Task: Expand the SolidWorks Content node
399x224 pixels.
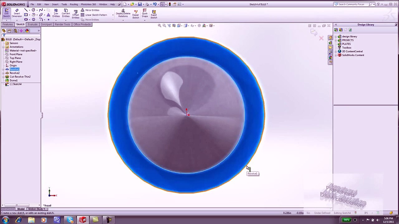Action: [336, 55]
